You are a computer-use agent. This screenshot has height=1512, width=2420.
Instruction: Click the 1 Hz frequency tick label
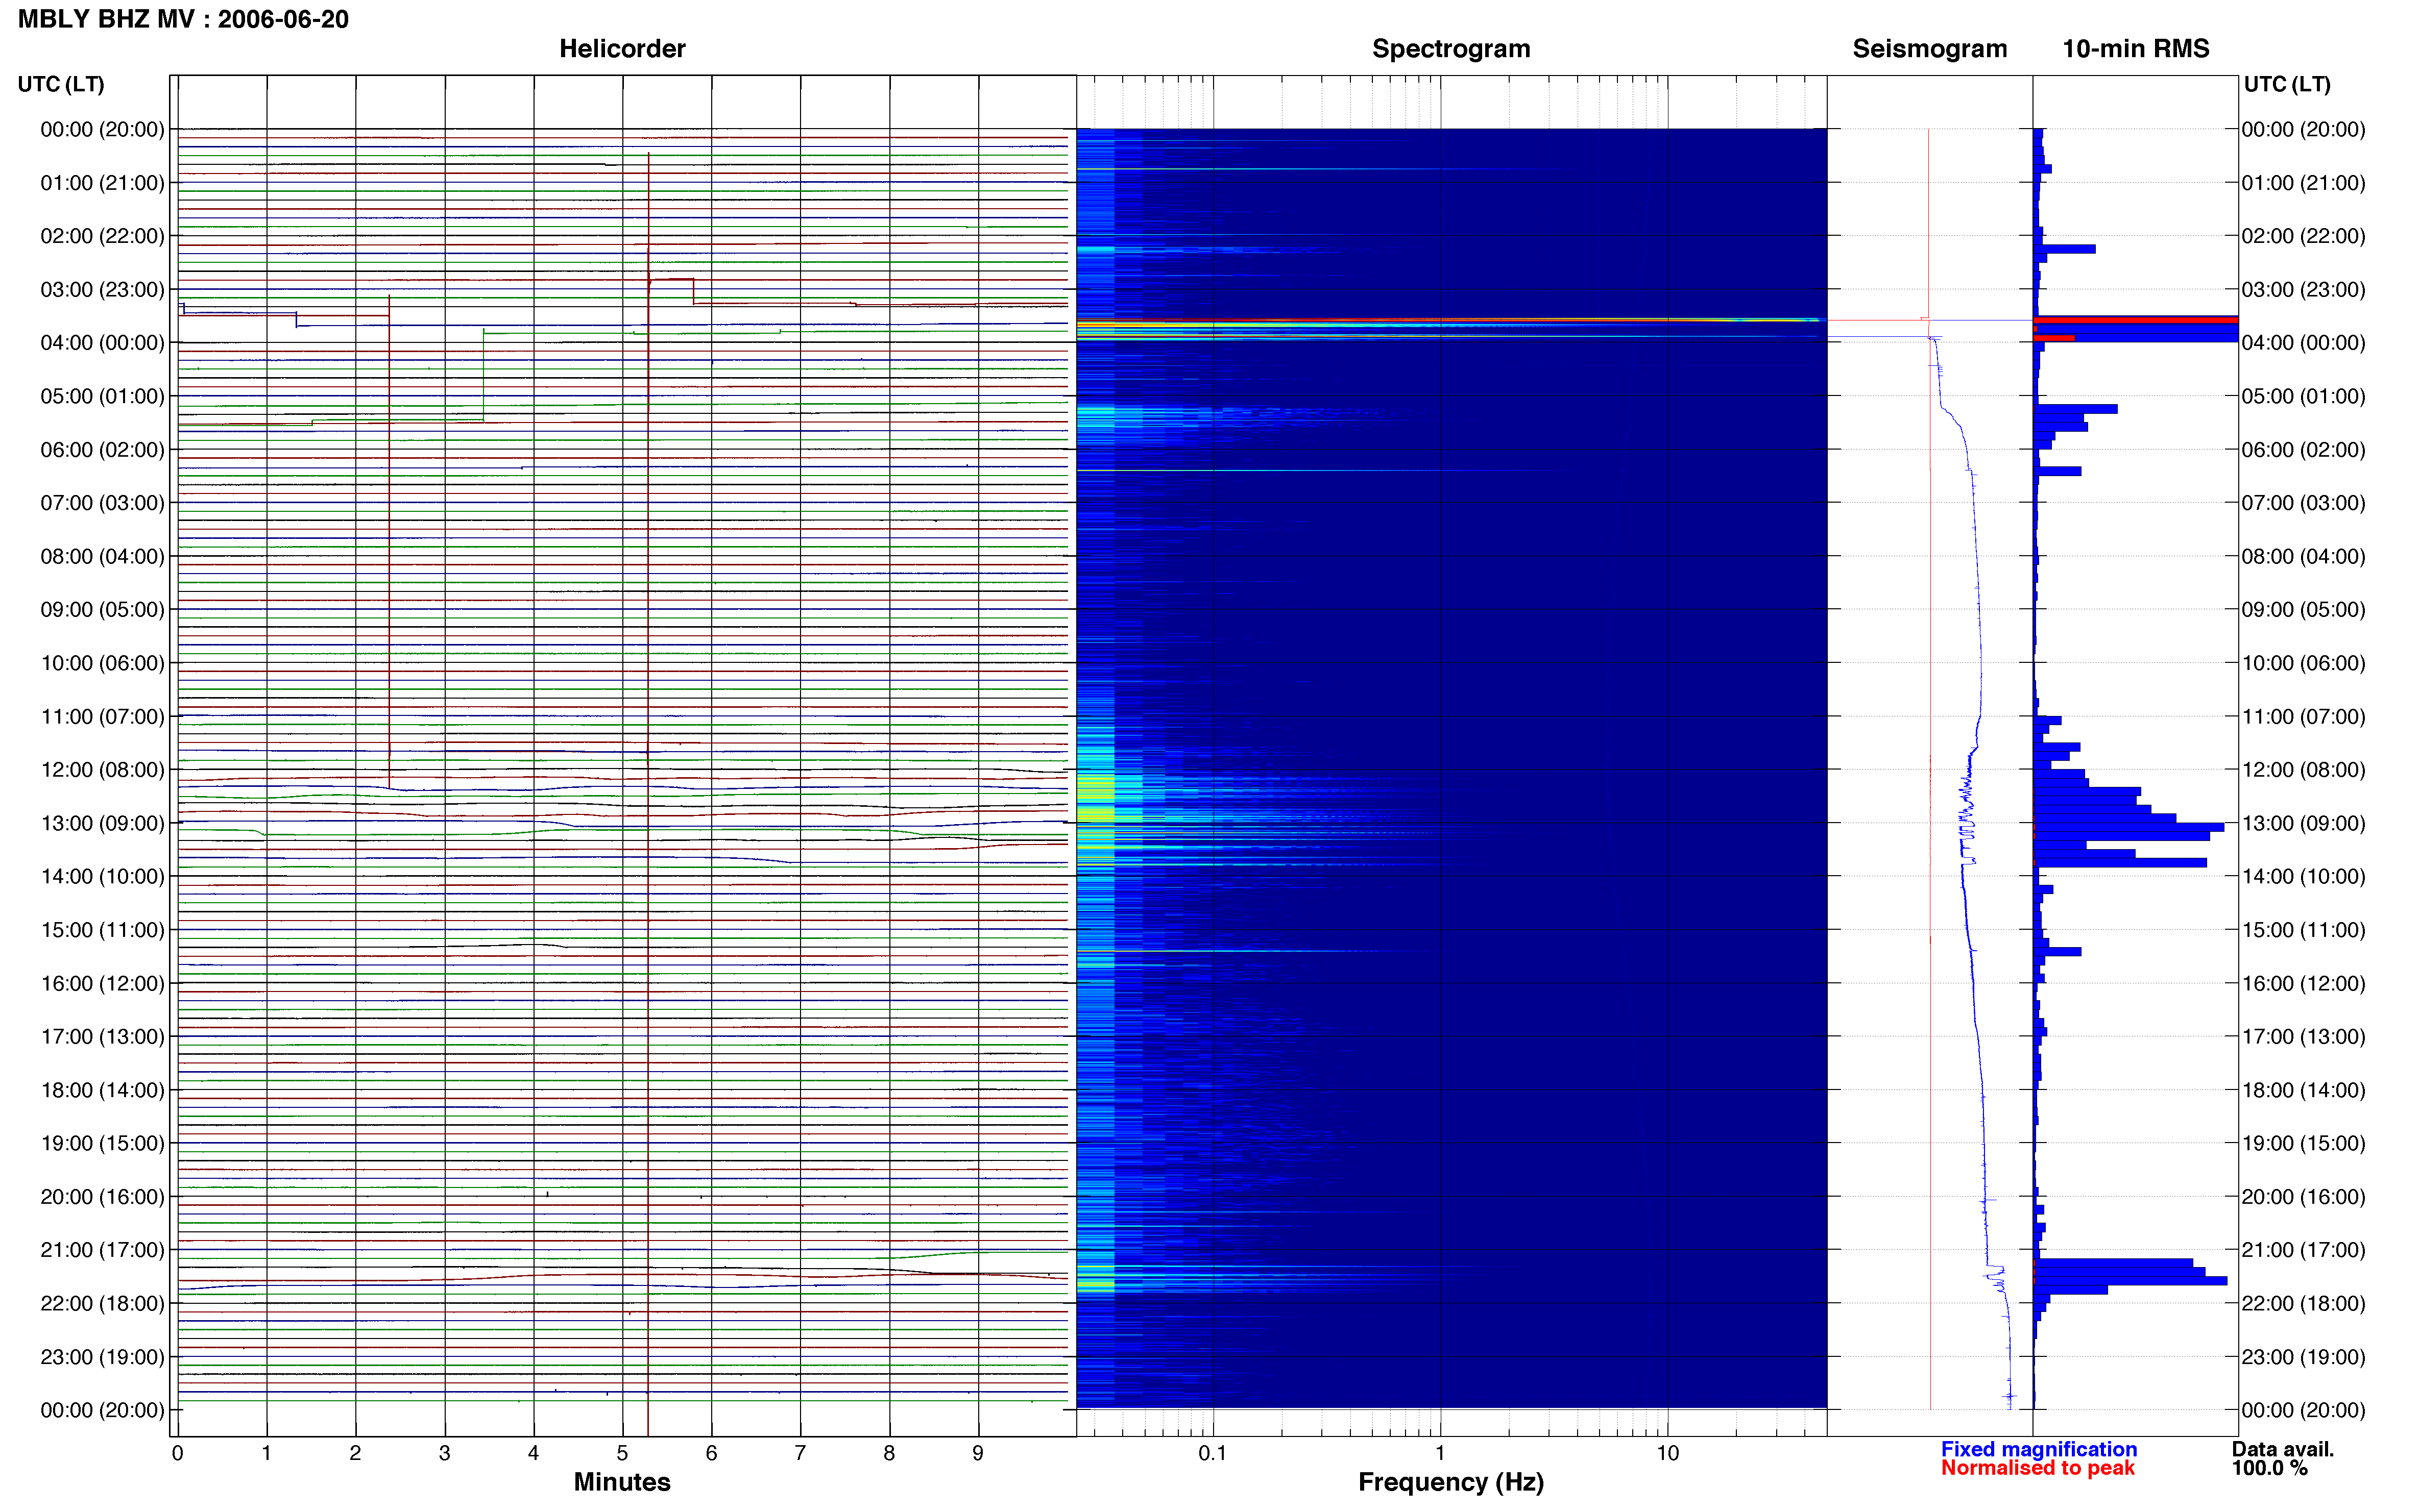[x=1440, y=1453]
